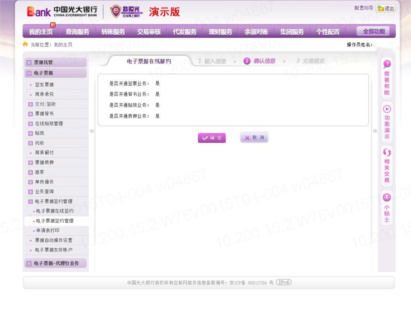Click the 退出 logout button
The width and height of the screenshot is (411, 312).
(386, 8)
